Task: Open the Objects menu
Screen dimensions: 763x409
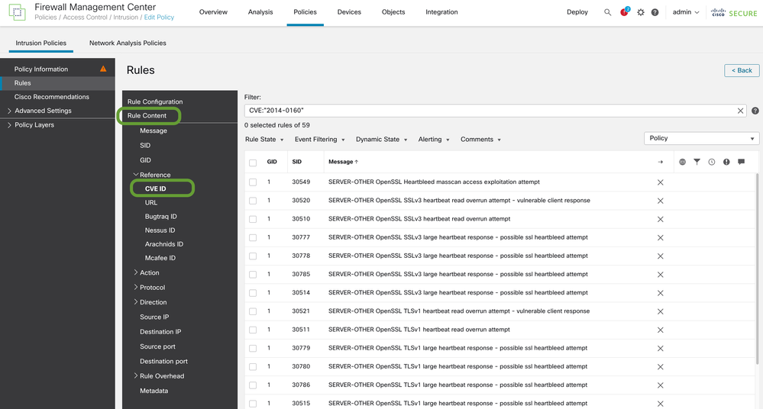Action: [393, 12]
